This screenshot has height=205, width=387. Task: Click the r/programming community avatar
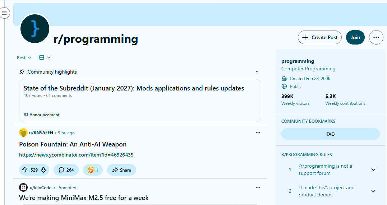tap(35, 29)
